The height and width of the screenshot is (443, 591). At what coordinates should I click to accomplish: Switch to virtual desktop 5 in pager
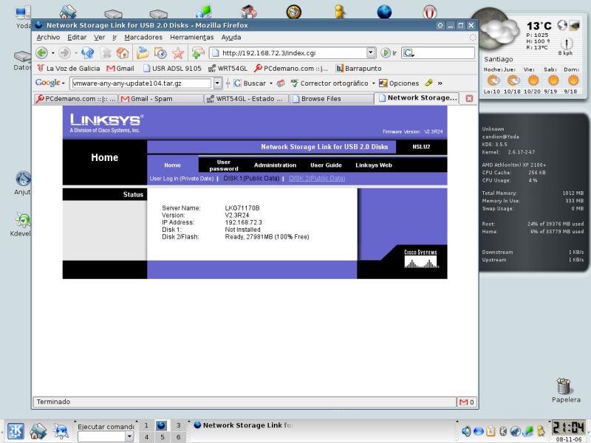click(162, 437)
